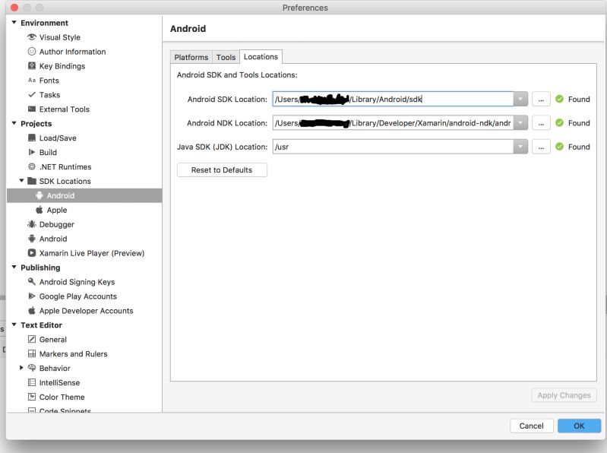607x453 pixels.
Task: Collapse SDK Locations tree node
Action: pyautogui.click(x=22, y=180)
